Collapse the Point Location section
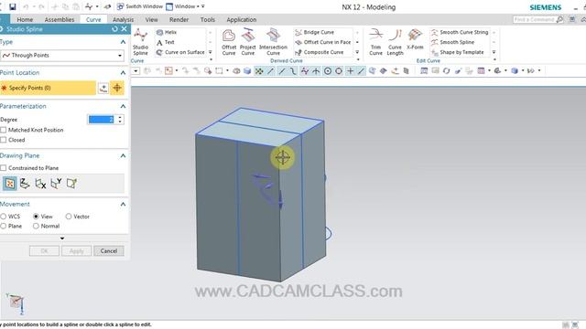The image size is (586, 329). click(x=123, y=73)
